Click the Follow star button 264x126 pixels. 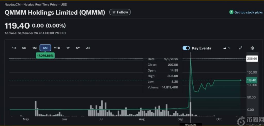[120, 12]
